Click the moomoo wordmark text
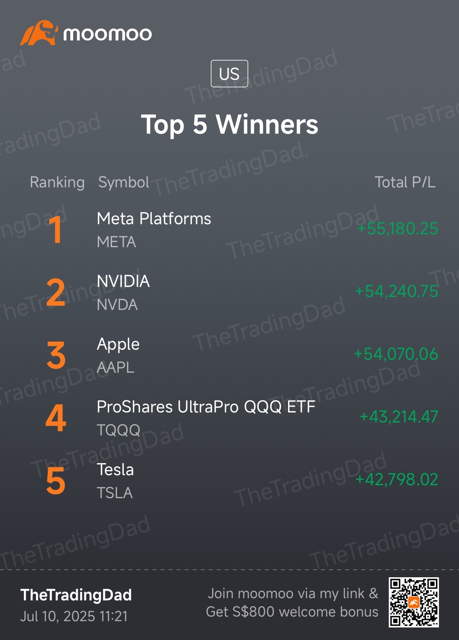459x640 pixels. [x=107, y=34]
